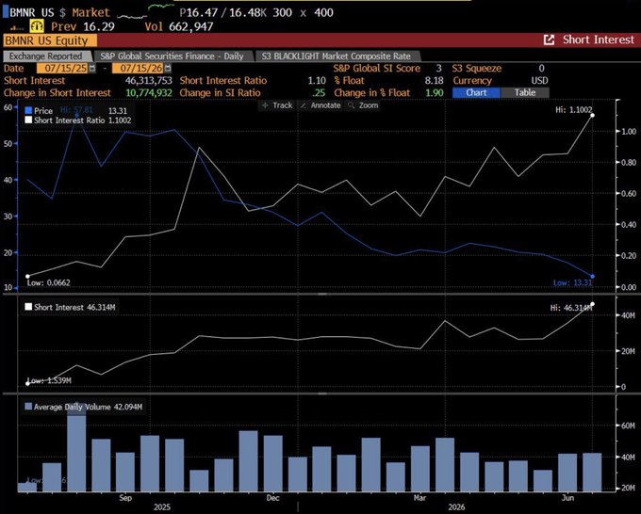Click the Short Interest Ratio 1.1002 legend label
The width and height of the screenshot is (641, 514).
pos(83,120)
